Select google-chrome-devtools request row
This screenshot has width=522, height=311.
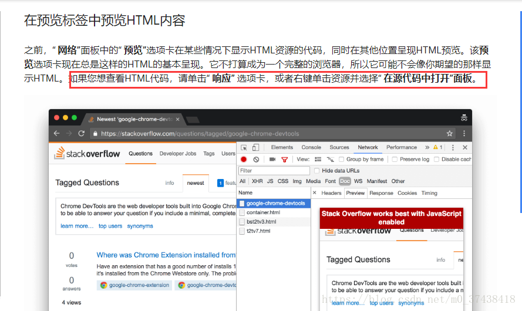coord(274,203)
